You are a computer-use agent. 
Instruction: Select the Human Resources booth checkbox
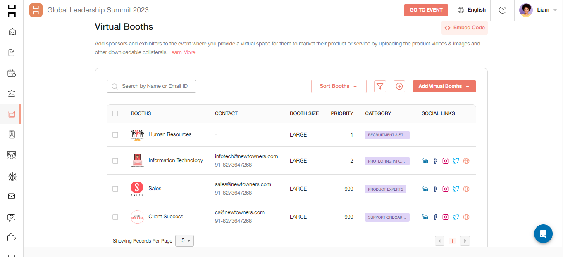point(115,135)
